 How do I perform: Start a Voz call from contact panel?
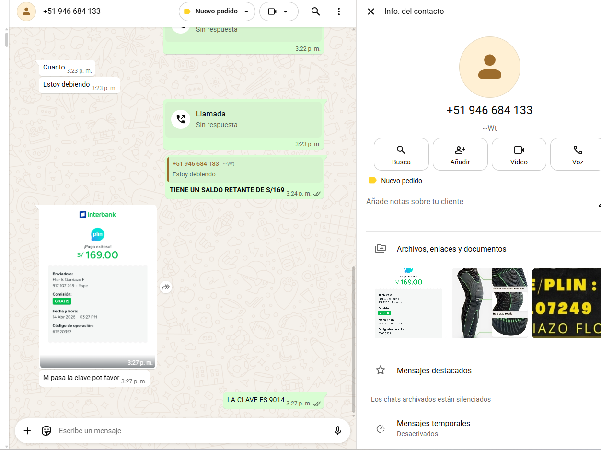577,154
